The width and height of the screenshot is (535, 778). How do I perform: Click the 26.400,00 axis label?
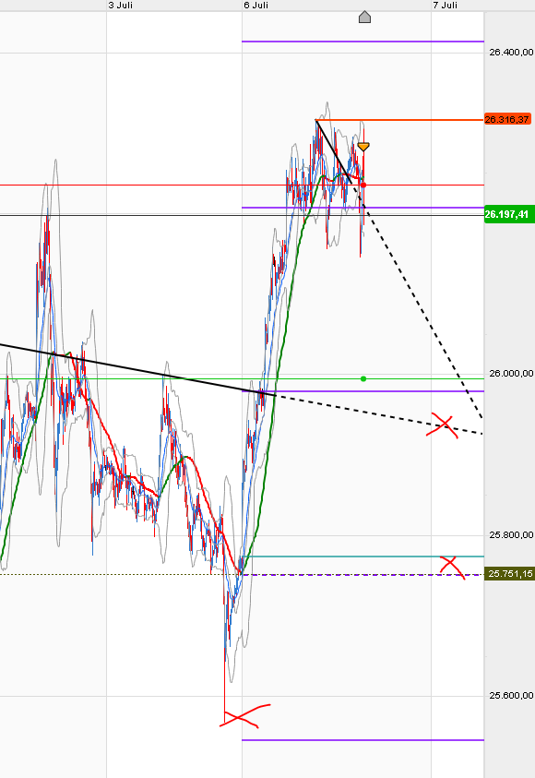511,52
